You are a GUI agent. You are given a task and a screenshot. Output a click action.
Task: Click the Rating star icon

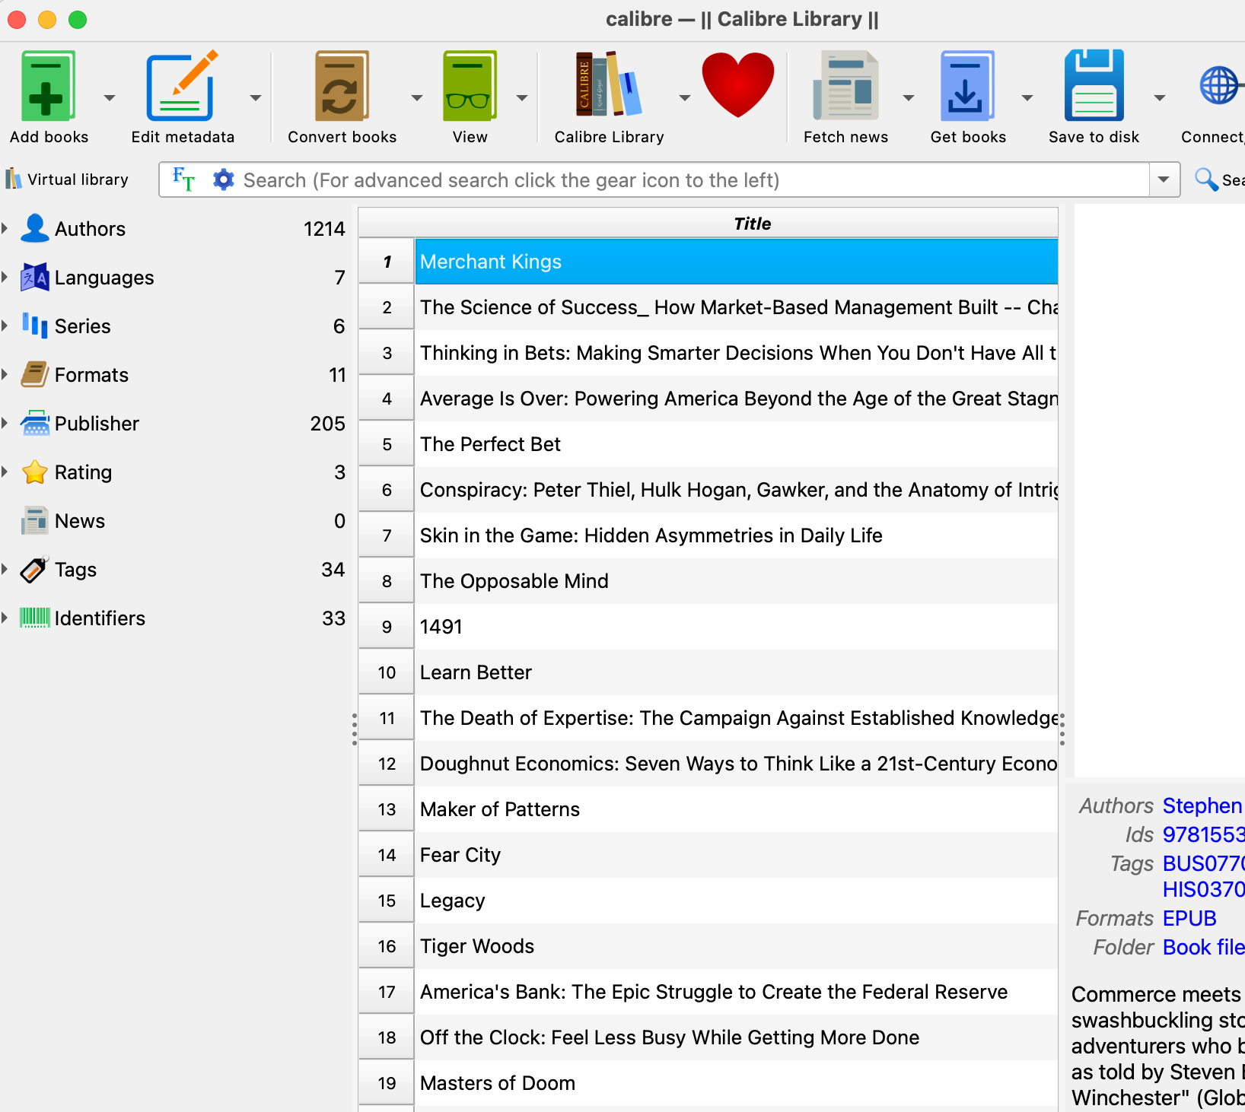click(35, 472)
